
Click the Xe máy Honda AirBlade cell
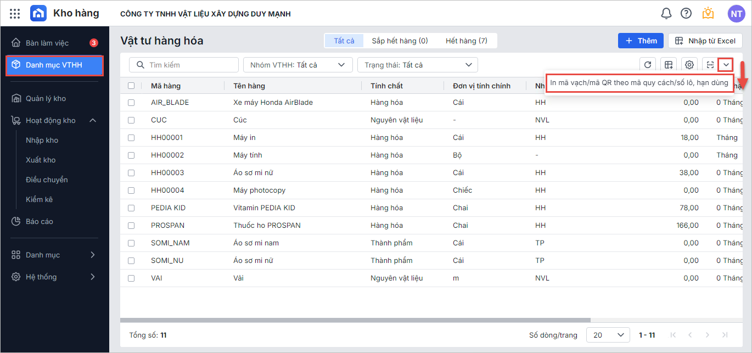[273, 103]
